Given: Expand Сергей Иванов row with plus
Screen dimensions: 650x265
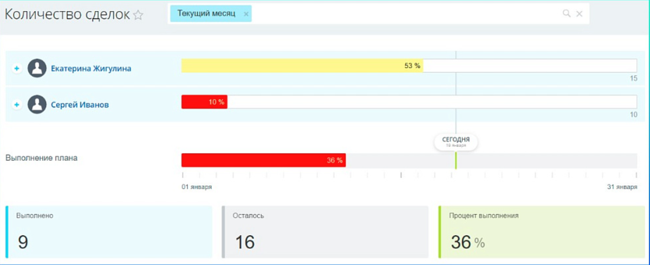Looking at the screenshot, I should [17, 105].
